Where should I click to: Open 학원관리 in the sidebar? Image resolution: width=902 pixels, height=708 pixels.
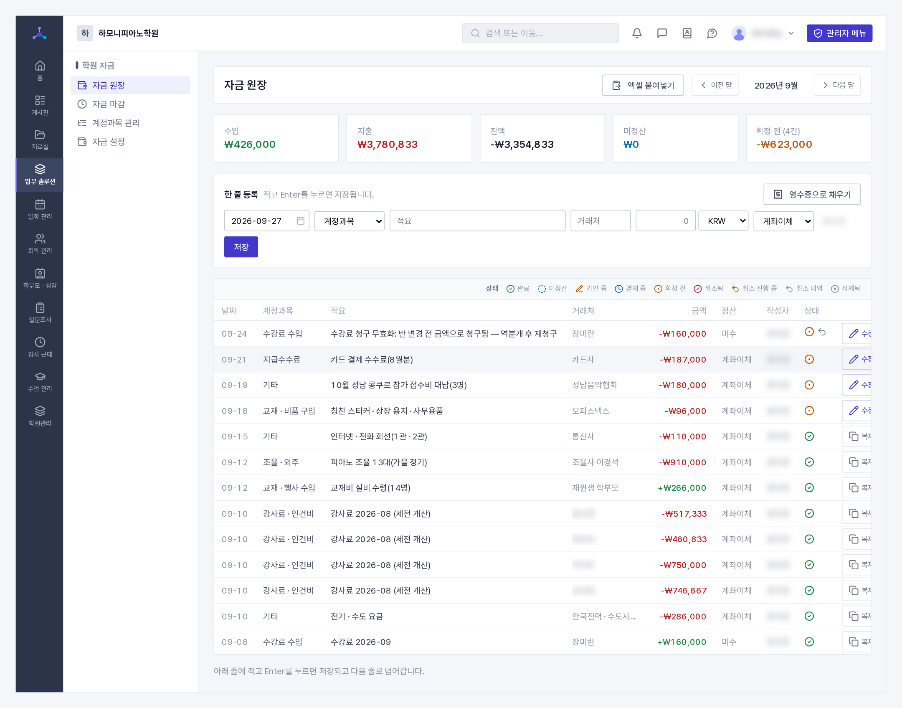click(40, 416)
